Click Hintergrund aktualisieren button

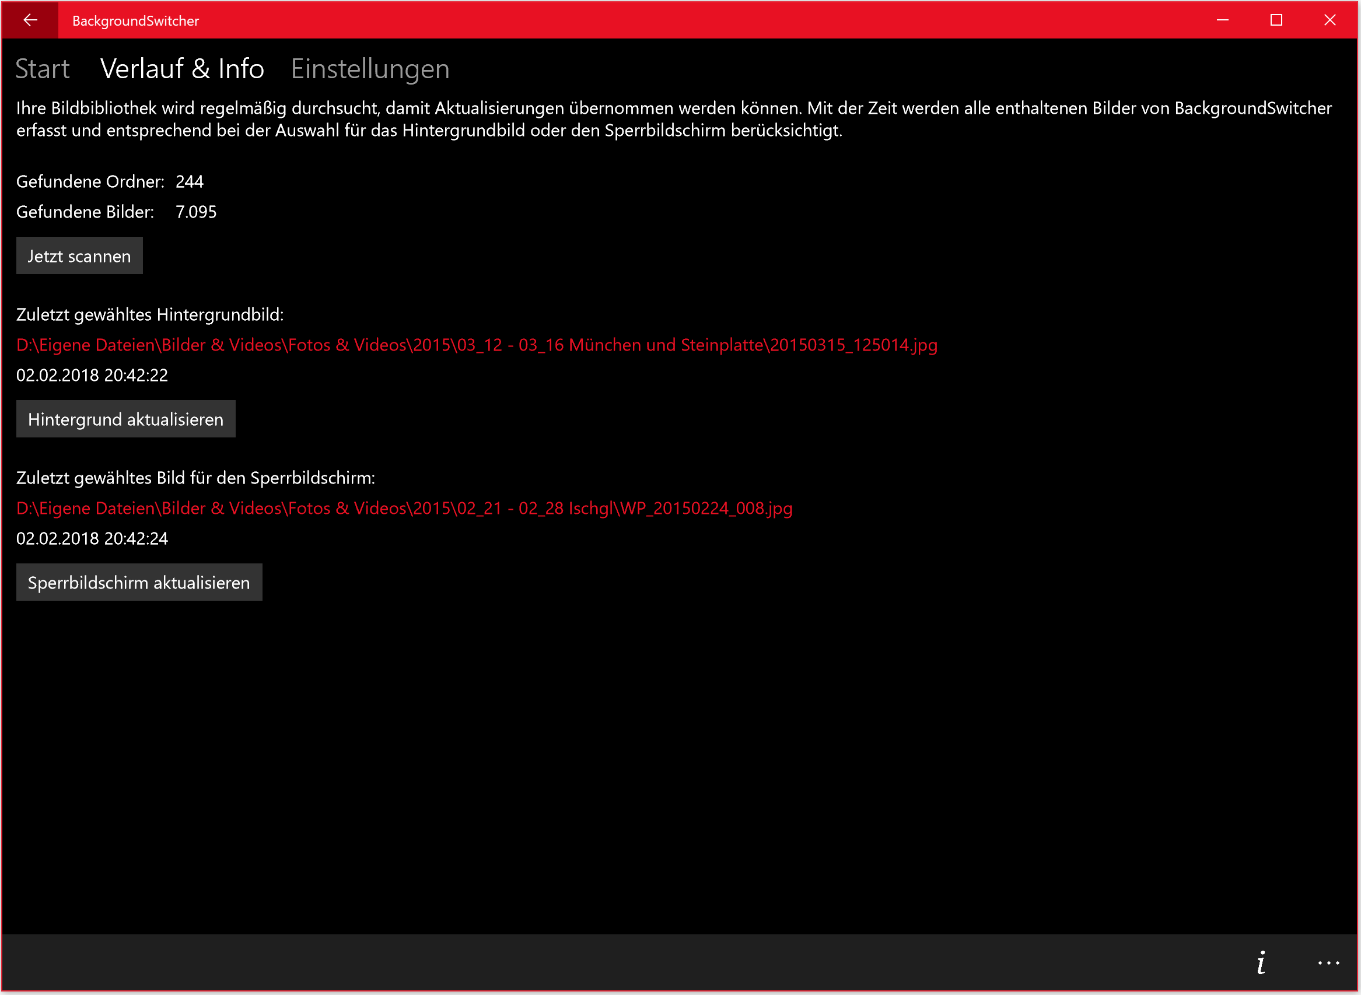pos(125,419)
